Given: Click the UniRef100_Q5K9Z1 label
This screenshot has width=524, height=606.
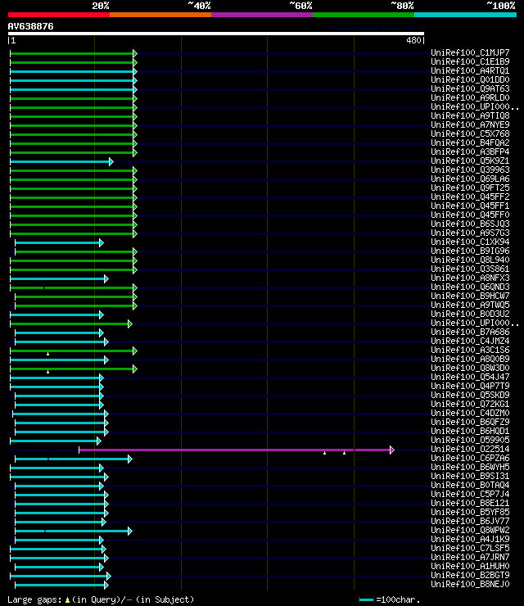Looking at the screenshot, I should pos(470,161).
